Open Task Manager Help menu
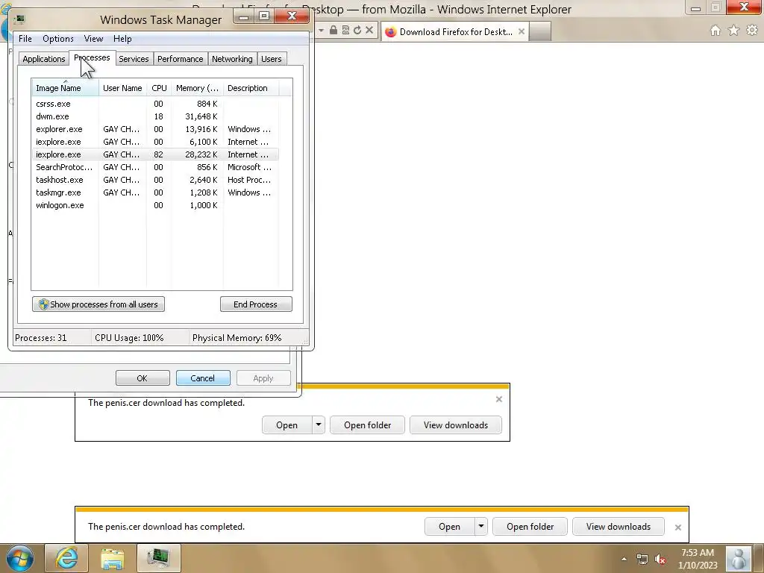The height and width of the screenshot is (573, 764). (x=122, y=39)
